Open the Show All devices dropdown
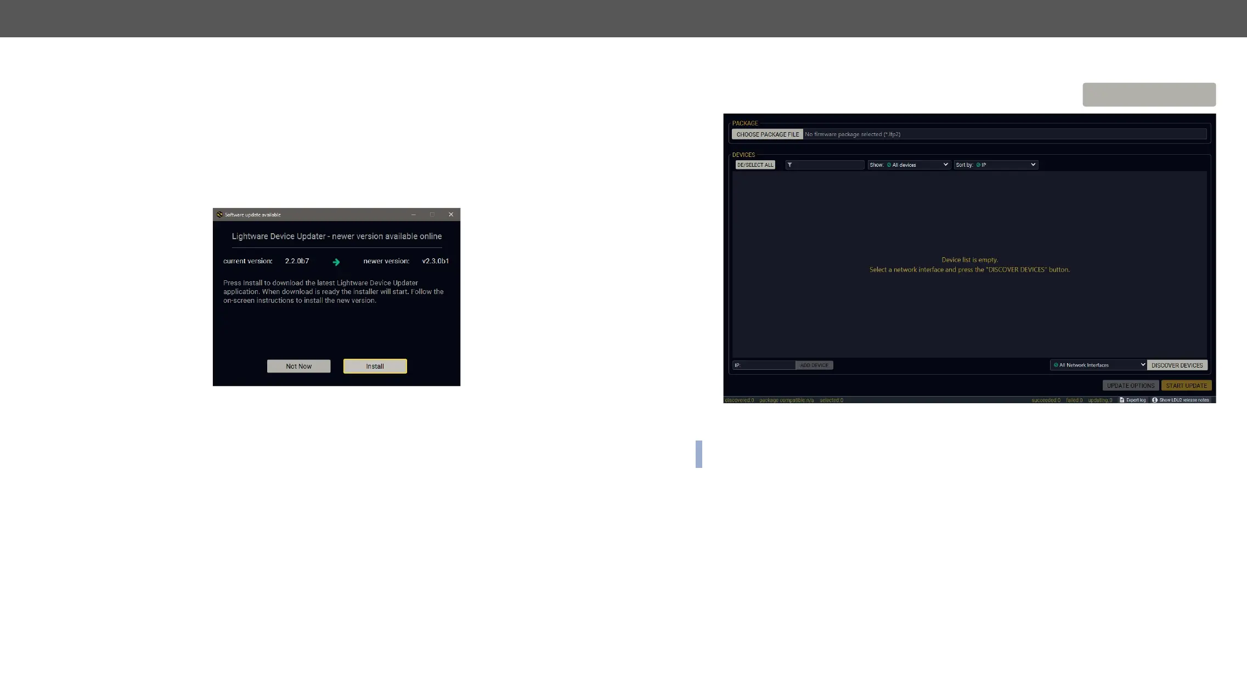The image size is (1247, 700). tap(909, 165)
